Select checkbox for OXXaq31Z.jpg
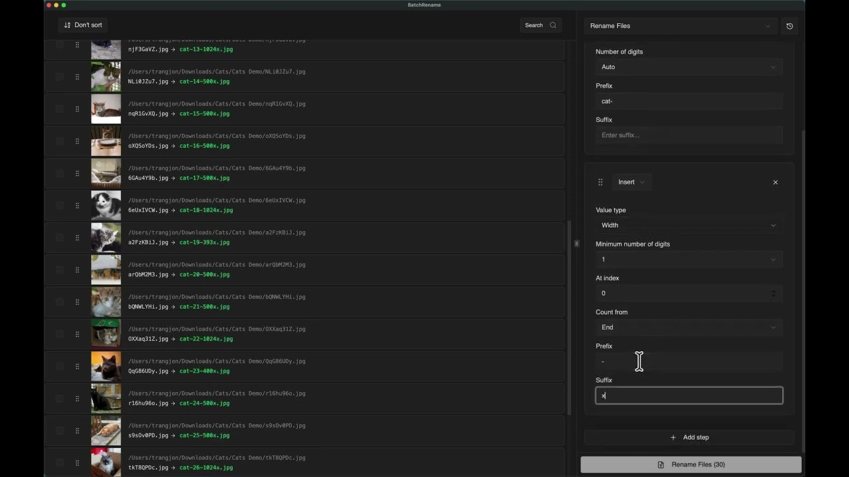This screenshot has height=477, width=849. pyautogui.click(x=60, y=334)
